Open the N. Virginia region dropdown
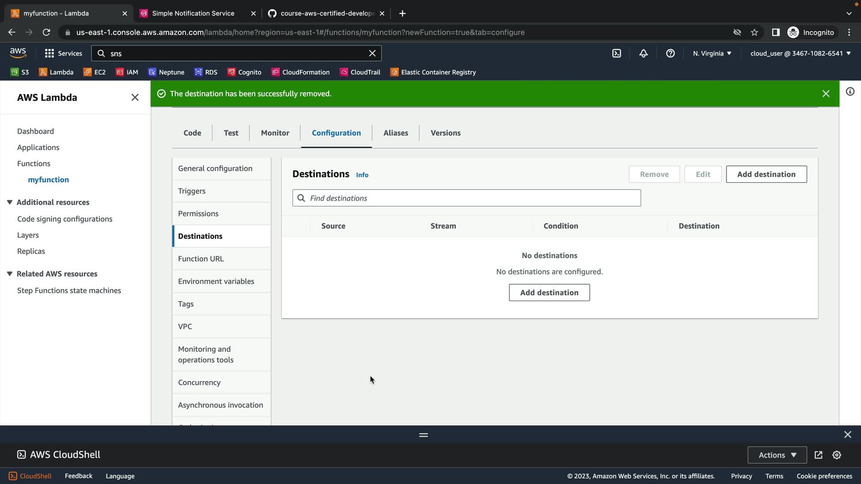861x484 pixels. 712,53
